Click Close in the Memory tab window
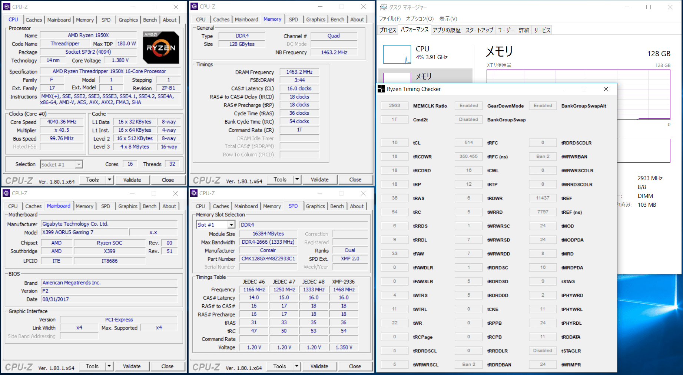This screenshot has height=375, width=683. click(x=355, y=179)
